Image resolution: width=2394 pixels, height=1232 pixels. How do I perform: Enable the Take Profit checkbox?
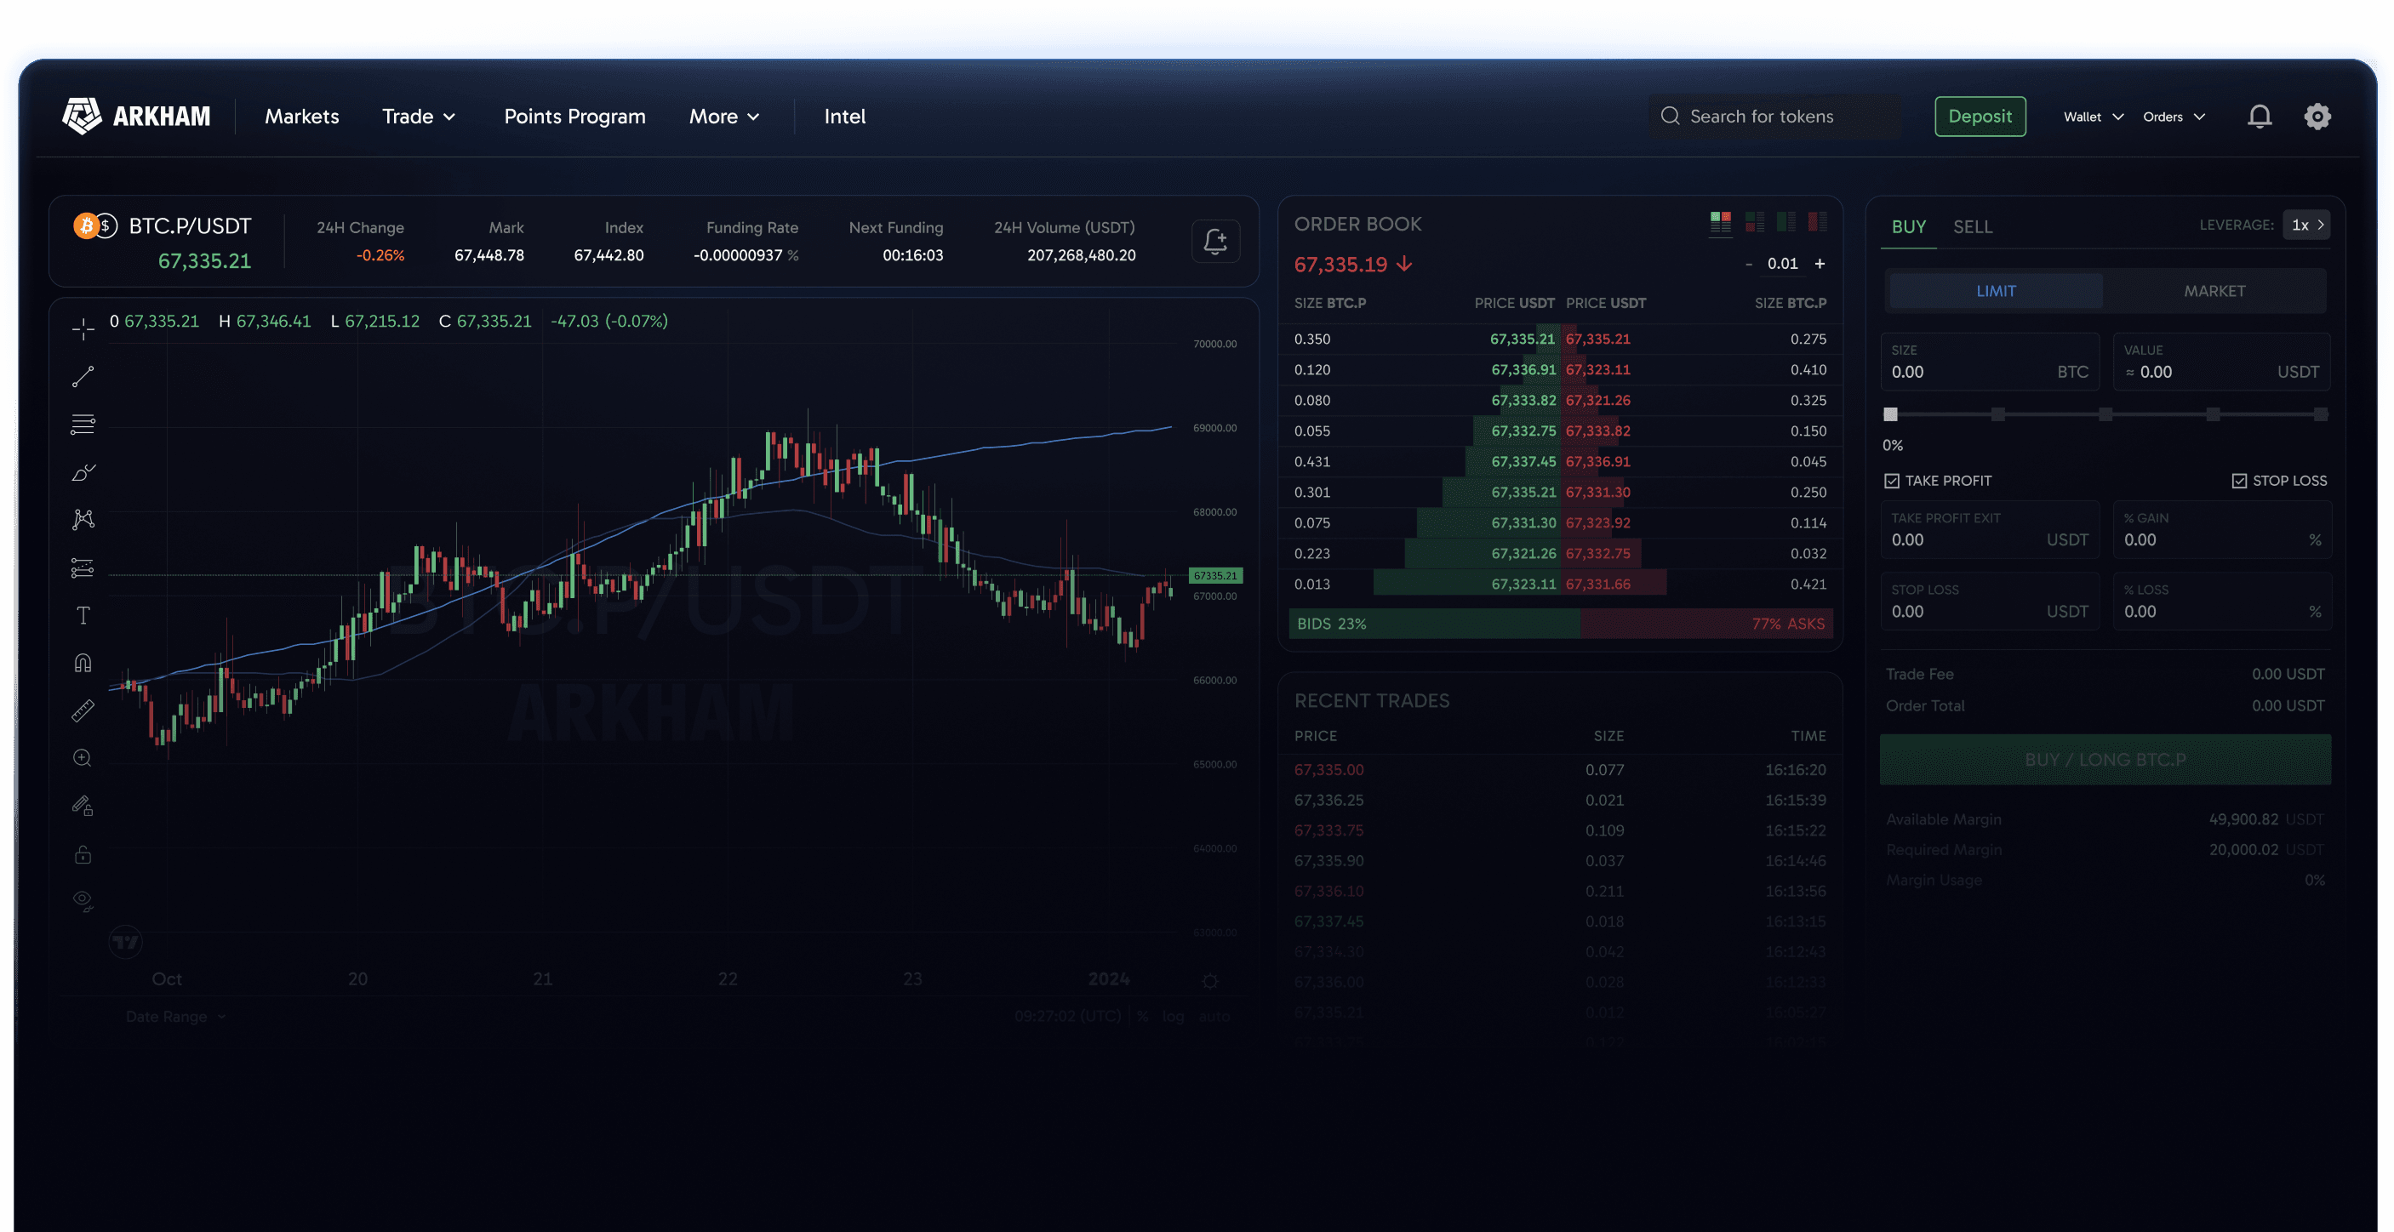(1891, 481)
